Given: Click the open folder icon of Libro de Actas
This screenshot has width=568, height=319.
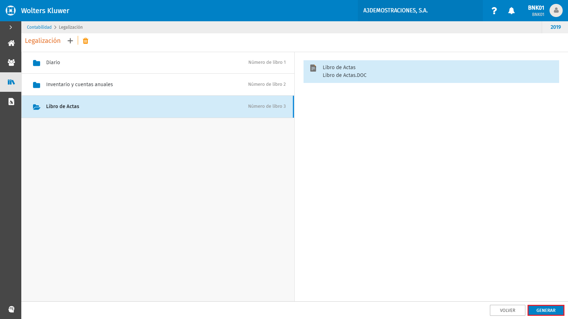Looking at the screenshot, I should 37,107.
